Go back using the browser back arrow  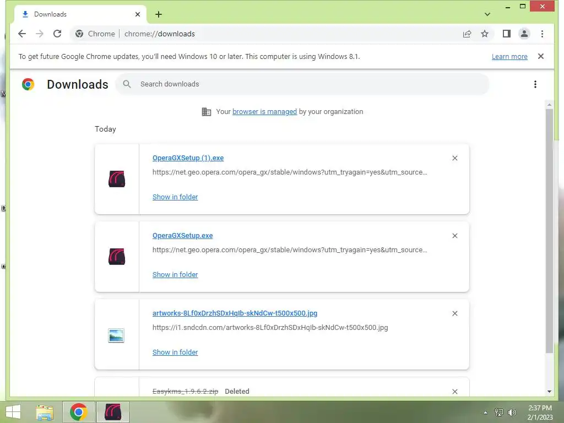pos(22,34)
